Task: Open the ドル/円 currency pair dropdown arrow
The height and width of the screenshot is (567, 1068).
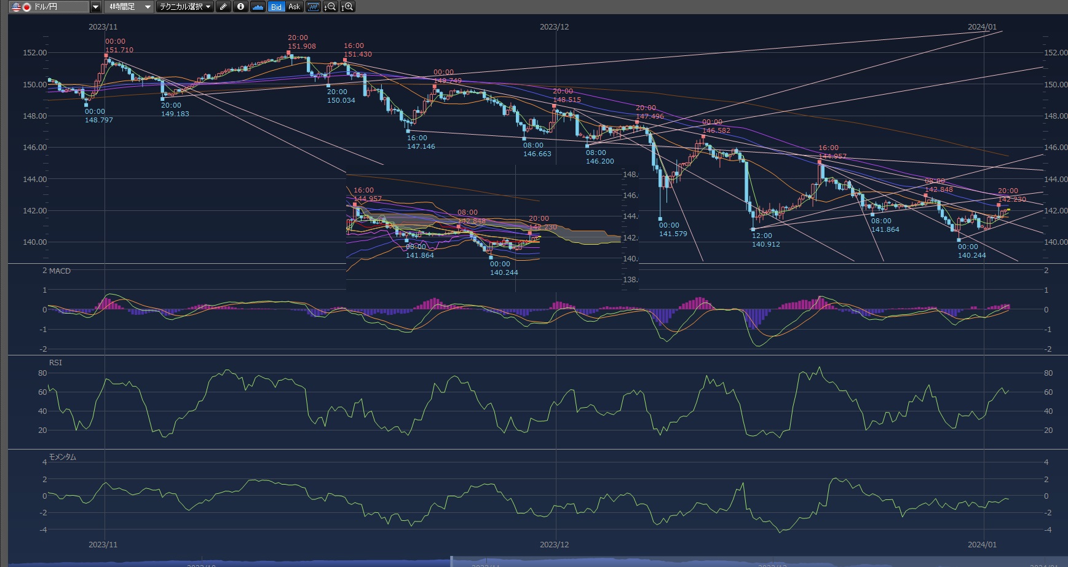Action: (x=95, y=7)
